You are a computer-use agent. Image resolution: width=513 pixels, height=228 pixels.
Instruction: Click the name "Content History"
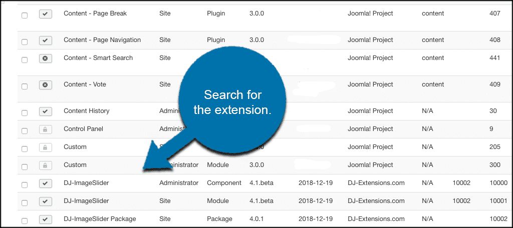click(86, 110)
